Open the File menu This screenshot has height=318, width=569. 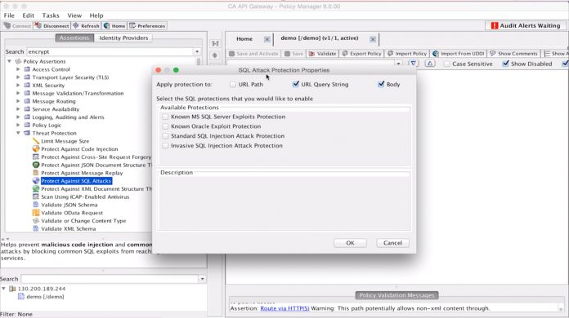[9, 15]
